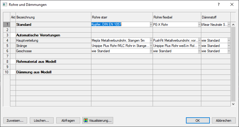Open flexible pipe picker for Geschosse row

coord(200,51)
